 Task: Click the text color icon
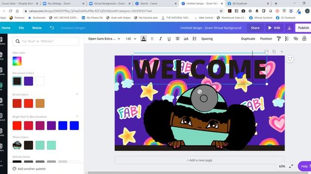(144, 39)
